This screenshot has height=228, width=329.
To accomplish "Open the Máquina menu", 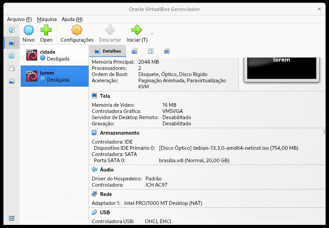I will [x=47, y=19].
